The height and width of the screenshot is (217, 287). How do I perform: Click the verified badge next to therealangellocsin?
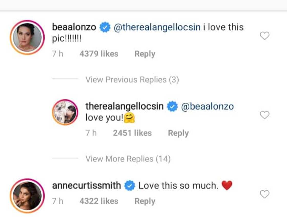pyautogui.click(x=172, y=106)
